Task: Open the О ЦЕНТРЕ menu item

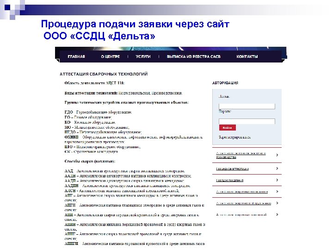Action: 111,56
